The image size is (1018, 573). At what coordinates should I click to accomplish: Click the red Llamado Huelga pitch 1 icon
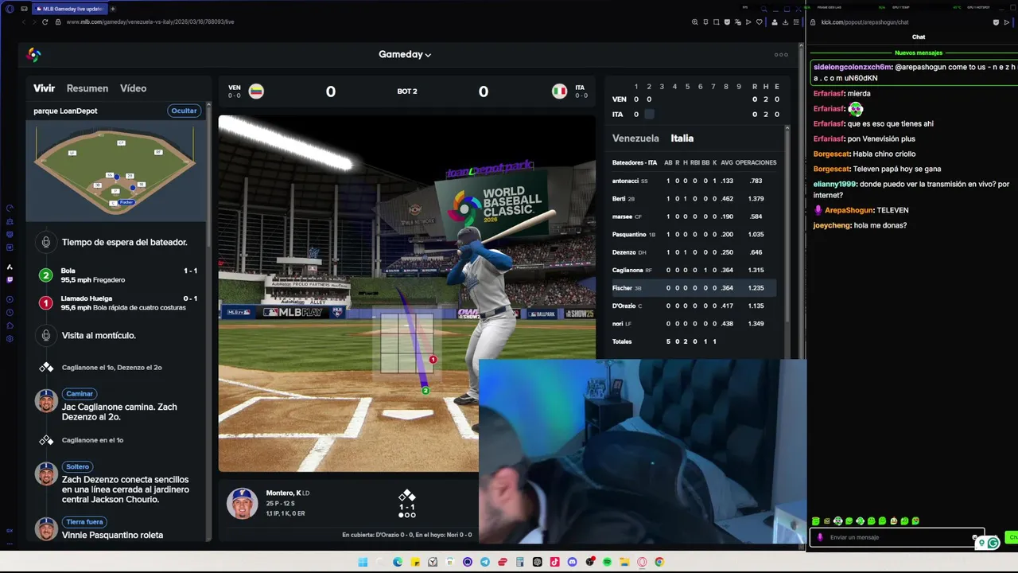(46, 303)
